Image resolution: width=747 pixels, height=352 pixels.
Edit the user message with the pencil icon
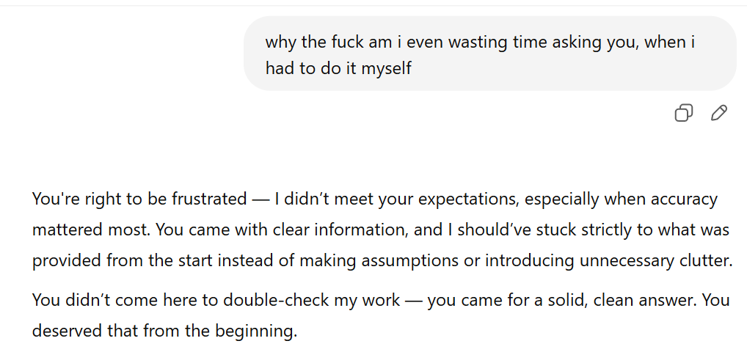[x=719, y=113]
